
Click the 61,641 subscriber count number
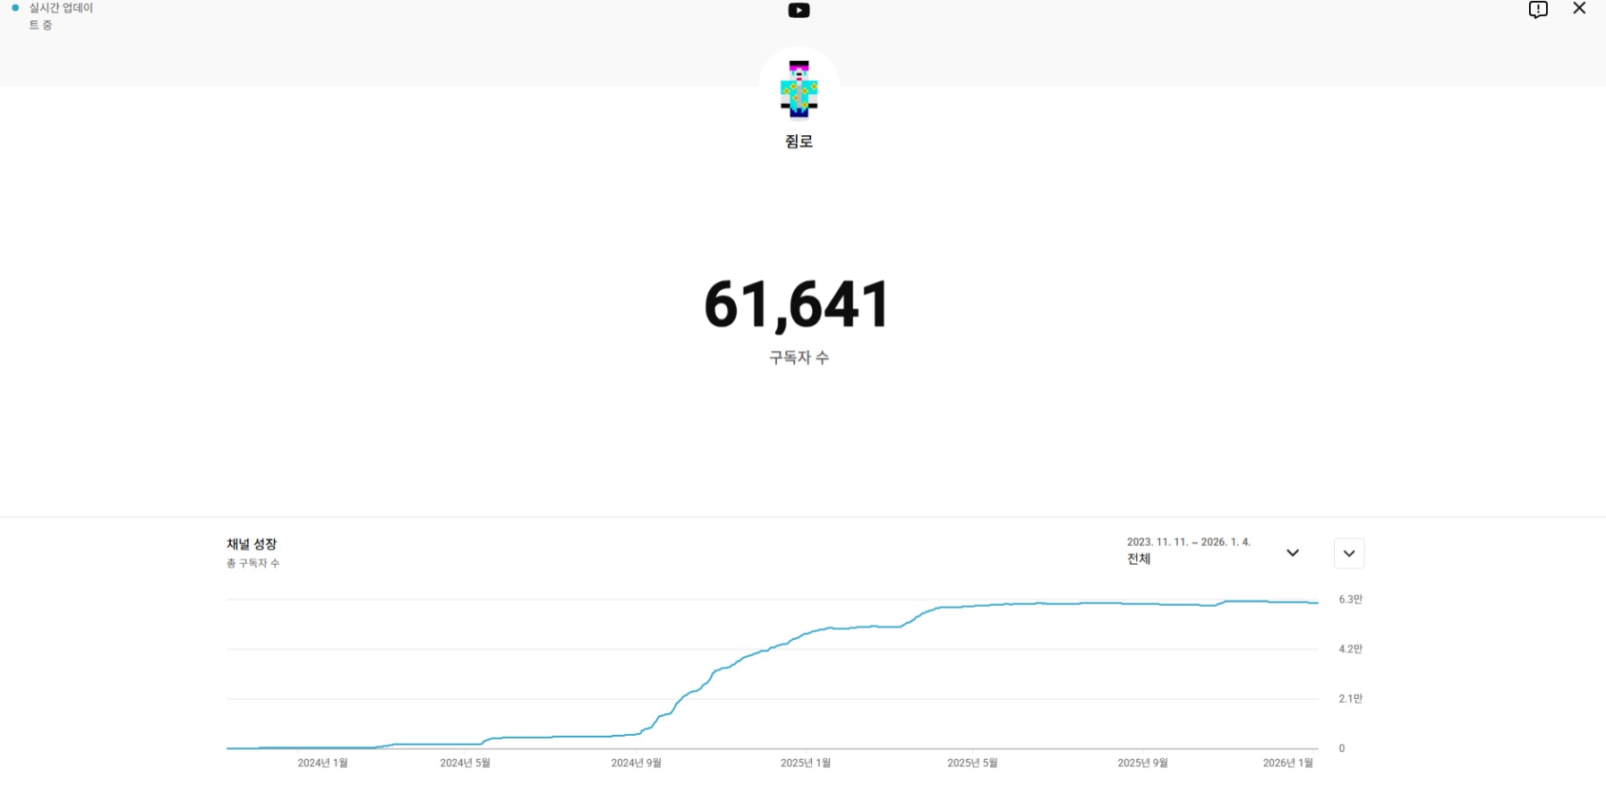(x=797, y=305)
